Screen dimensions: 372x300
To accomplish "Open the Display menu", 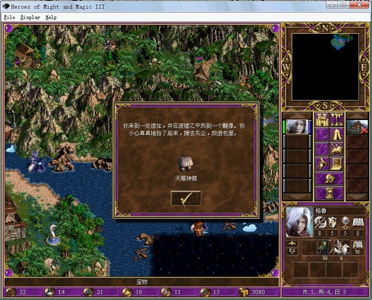I will tap(30, 17).
